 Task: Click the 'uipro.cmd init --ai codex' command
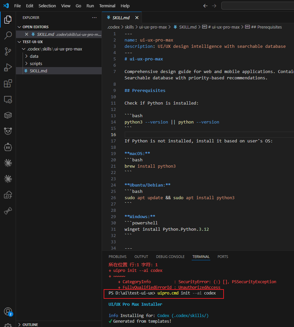187,293
